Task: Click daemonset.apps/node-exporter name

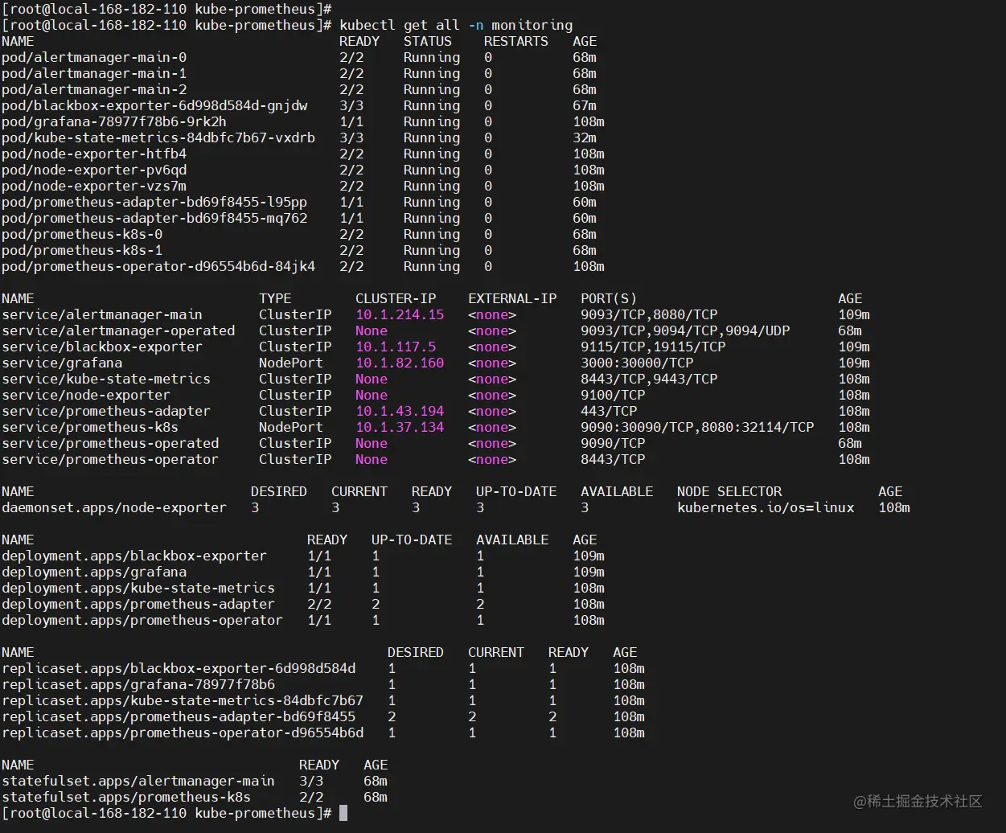Action: click(114, 508)
